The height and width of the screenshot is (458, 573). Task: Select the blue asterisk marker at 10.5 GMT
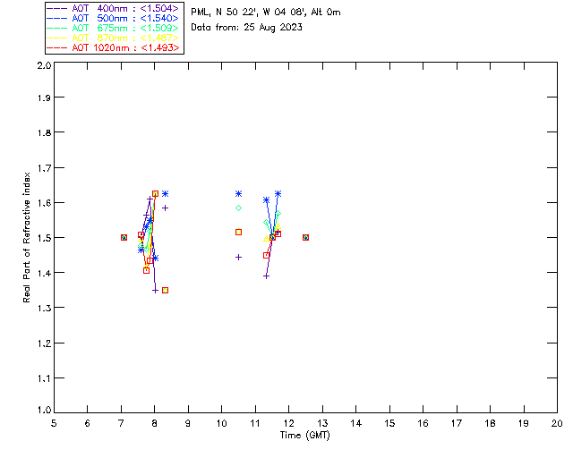pyautogui.click(x=239, y=194)
